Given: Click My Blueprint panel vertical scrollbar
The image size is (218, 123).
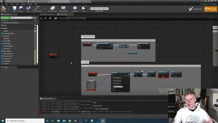Looking at the screenshot, I should pos(37,44).
